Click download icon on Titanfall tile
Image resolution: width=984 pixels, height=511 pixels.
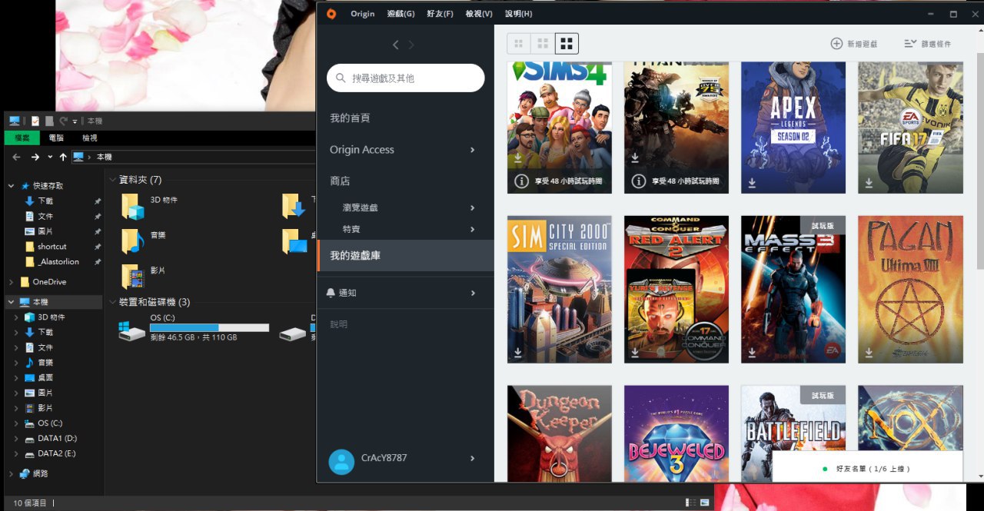(x=635, y=157)
